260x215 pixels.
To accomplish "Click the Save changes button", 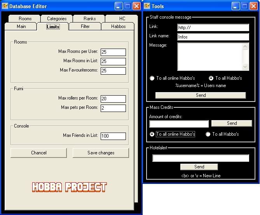I will tap(101, 153).
